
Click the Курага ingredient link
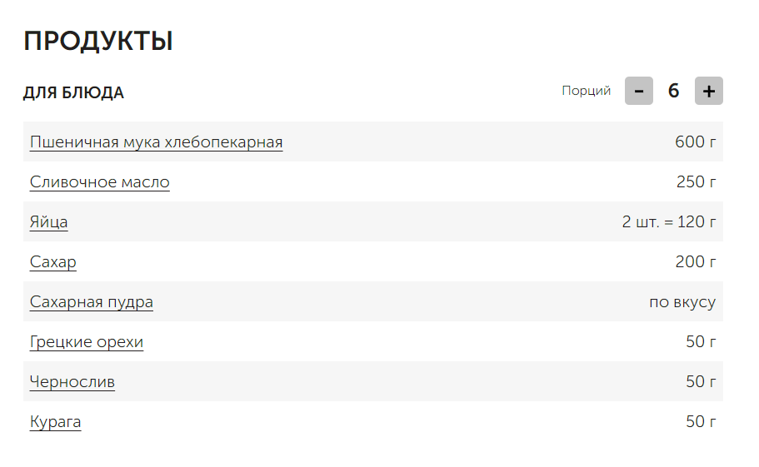pyautogui.click(x=55, y=422)
